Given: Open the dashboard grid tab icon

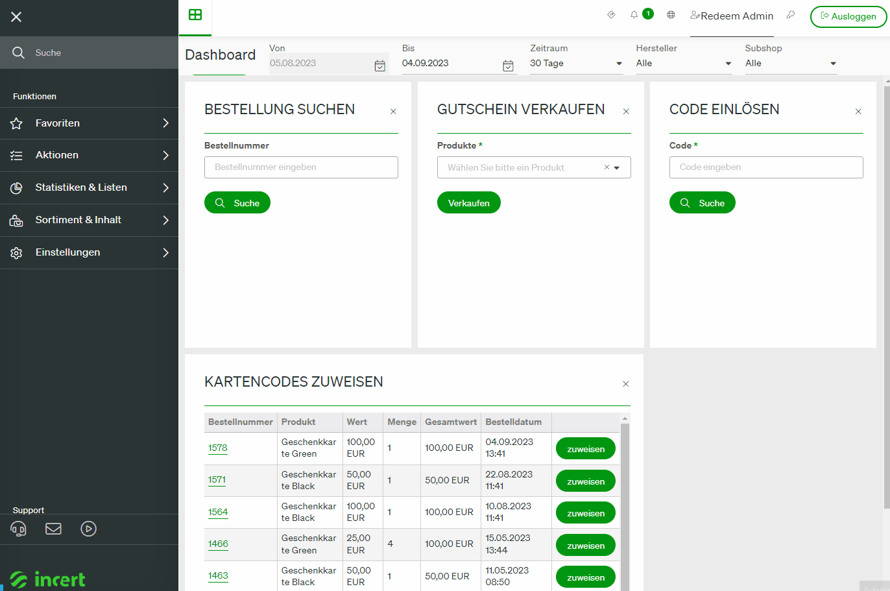Looking at the screenshot, I should [195, 15].
